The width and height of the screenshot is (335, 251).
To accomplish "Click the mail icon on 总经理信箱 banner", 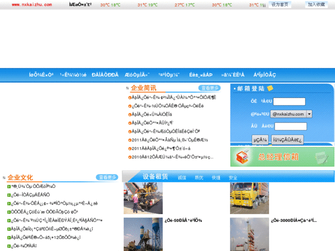I will [x=242, y=157].
